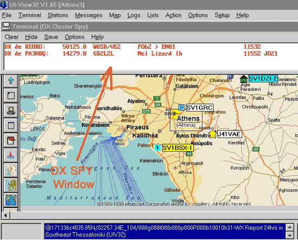Viewport: 298px width, 240px height.
Task: Click the DX de PA3HBQ spot line
Action: (x=141, y=54)
